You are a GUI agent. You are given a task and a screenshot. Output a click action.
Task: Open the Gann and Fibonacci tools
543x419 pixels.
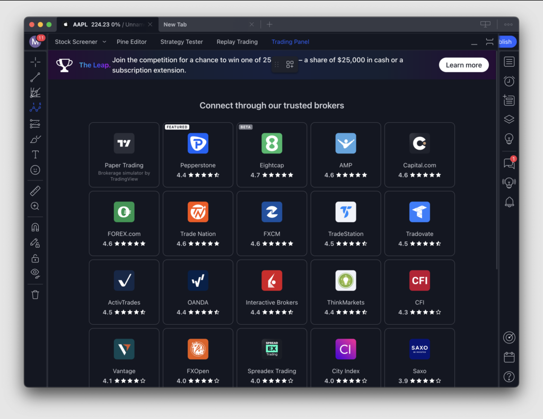coord(36,93)
